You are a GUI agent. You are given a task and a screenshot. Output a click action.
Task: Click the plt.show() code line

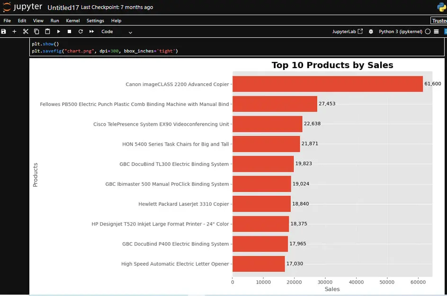coord(45,44)
